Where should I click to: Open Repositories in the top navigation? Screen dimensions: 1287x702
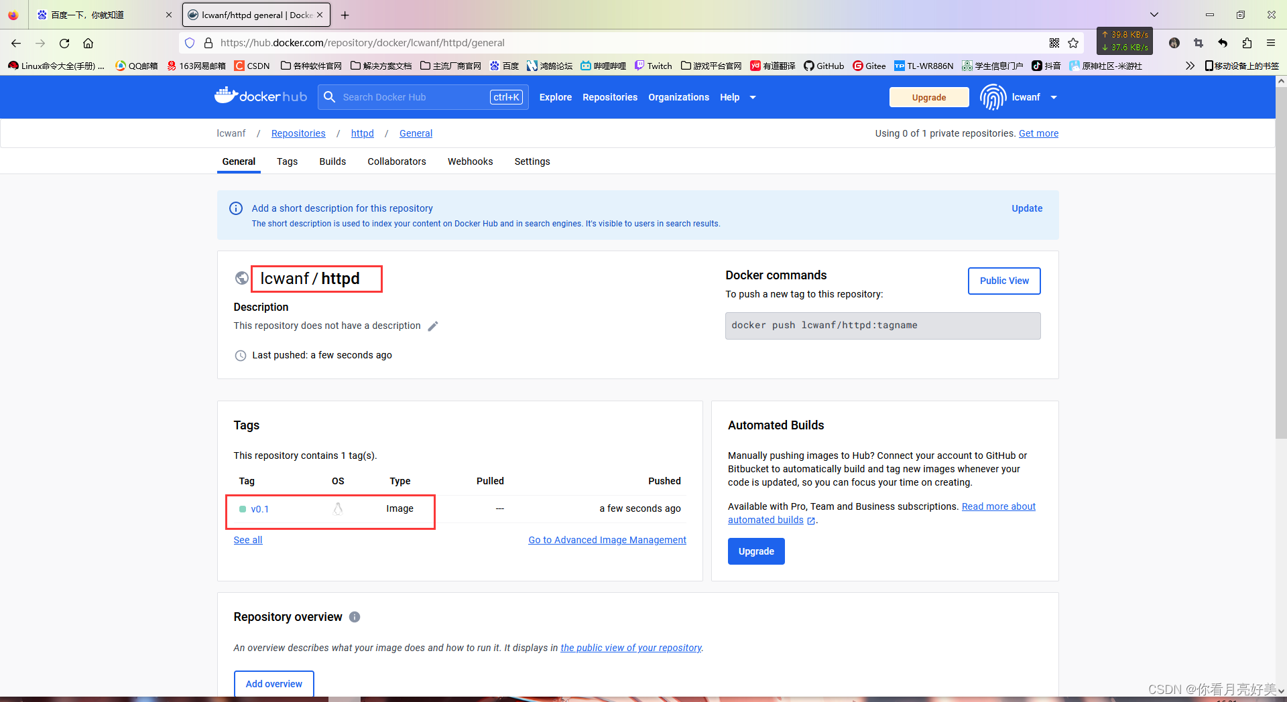[610, 97]
